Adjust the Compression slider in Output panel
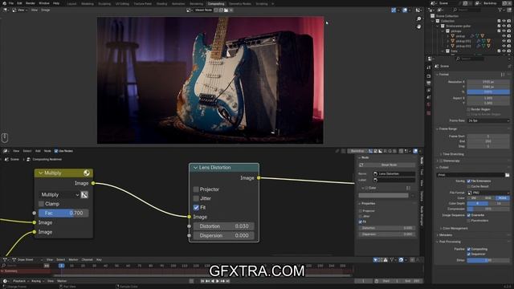The image size is (514, 289). pos(488,209)
